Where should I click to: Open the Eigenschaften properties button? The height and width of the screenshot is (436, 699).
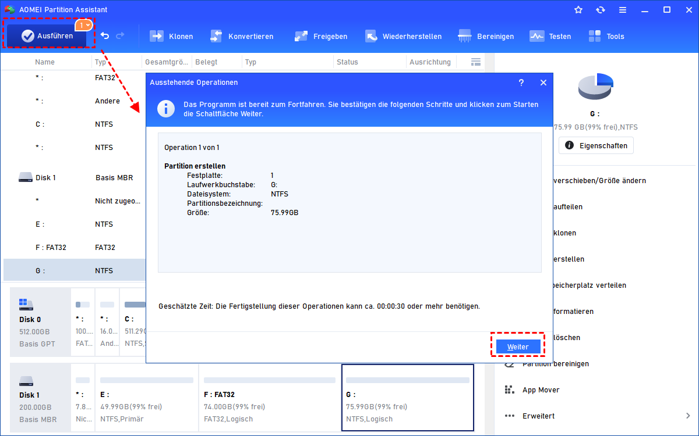596,145
